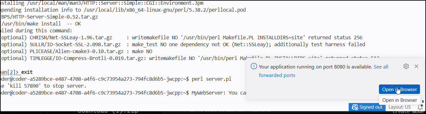Follow the See all forwarded ports link
The width and height of the screenshot is (426, 114).
coord(324,71)
